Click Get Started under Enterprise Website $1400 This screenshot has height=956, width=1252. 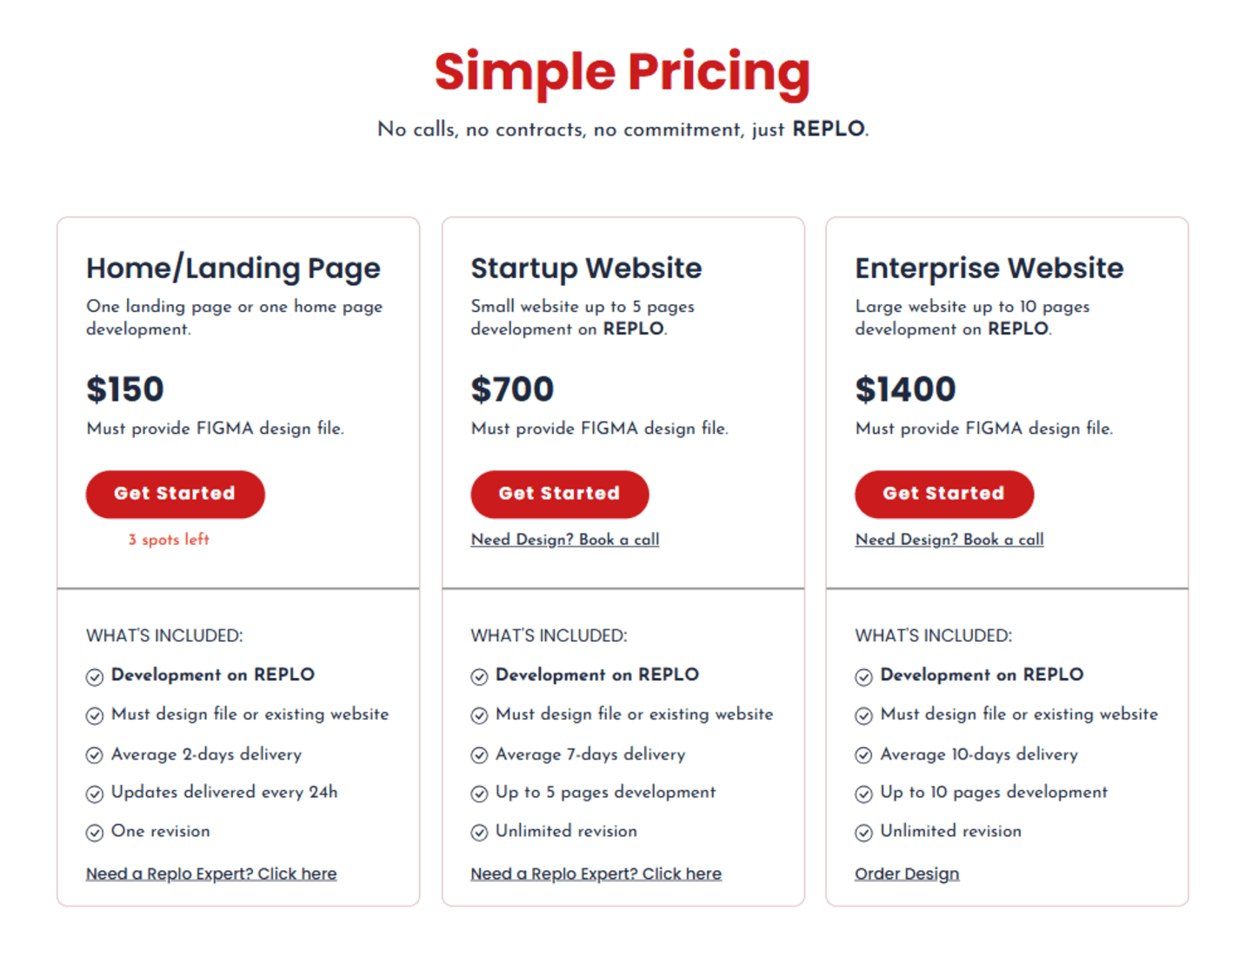coord(944,495)
